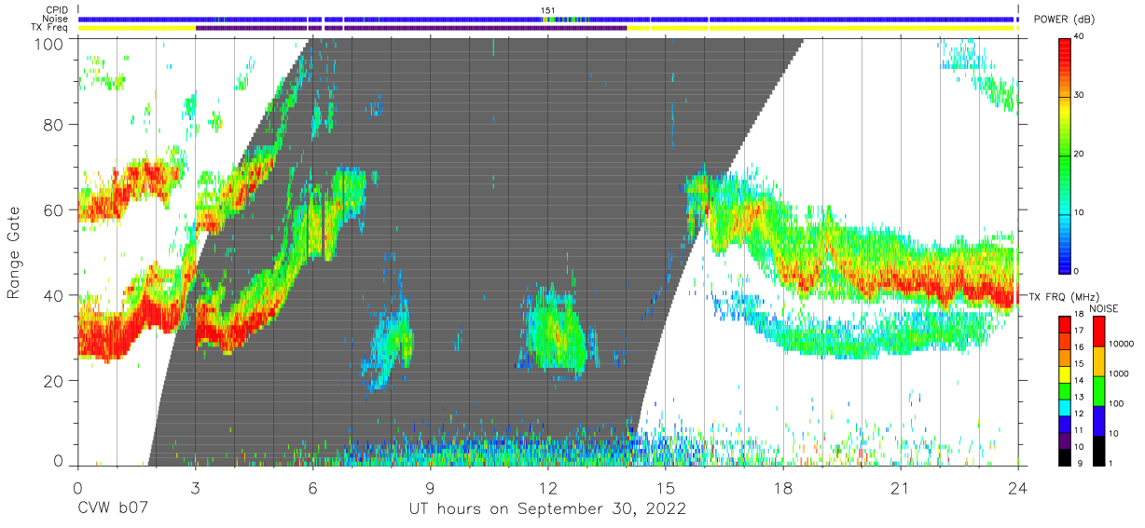This screenshot has height=528, width=1145.
Task: Click the 80 tick on the Range Gate axis
Action: coord(53,124)
